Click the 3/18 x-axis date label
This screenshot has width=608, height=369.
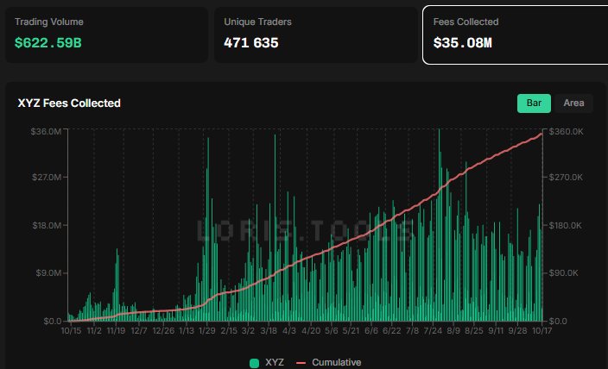(x=269, y=331)
